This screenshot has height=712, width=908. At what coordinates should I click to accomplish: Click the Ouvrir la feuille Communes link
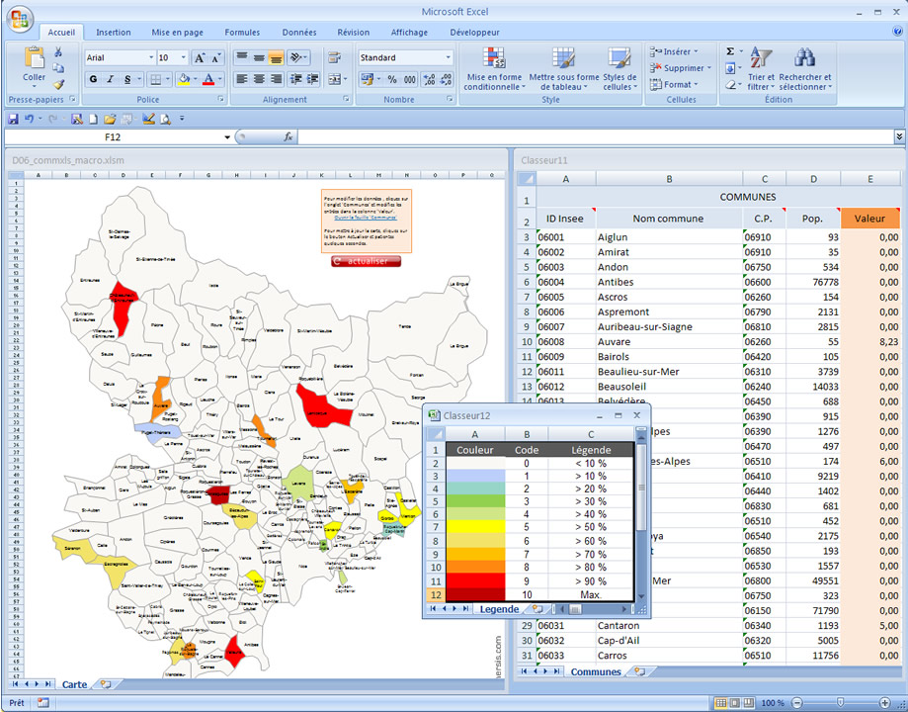pyautogui.click(x=366, y=218)
